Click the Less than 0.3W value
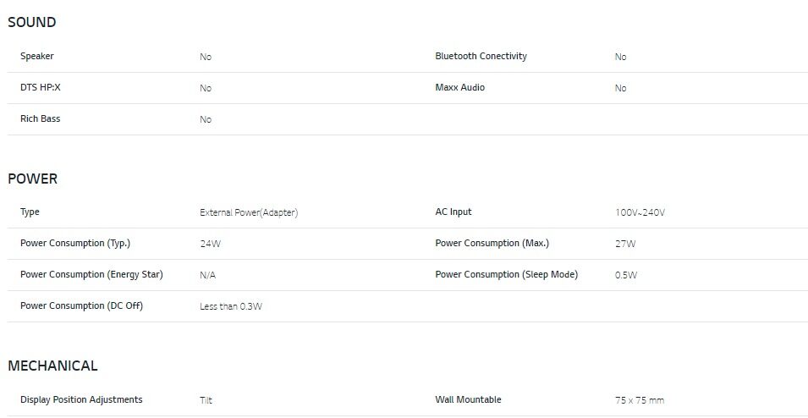Screen dimensions: 808x418 (x=231, y=306)
